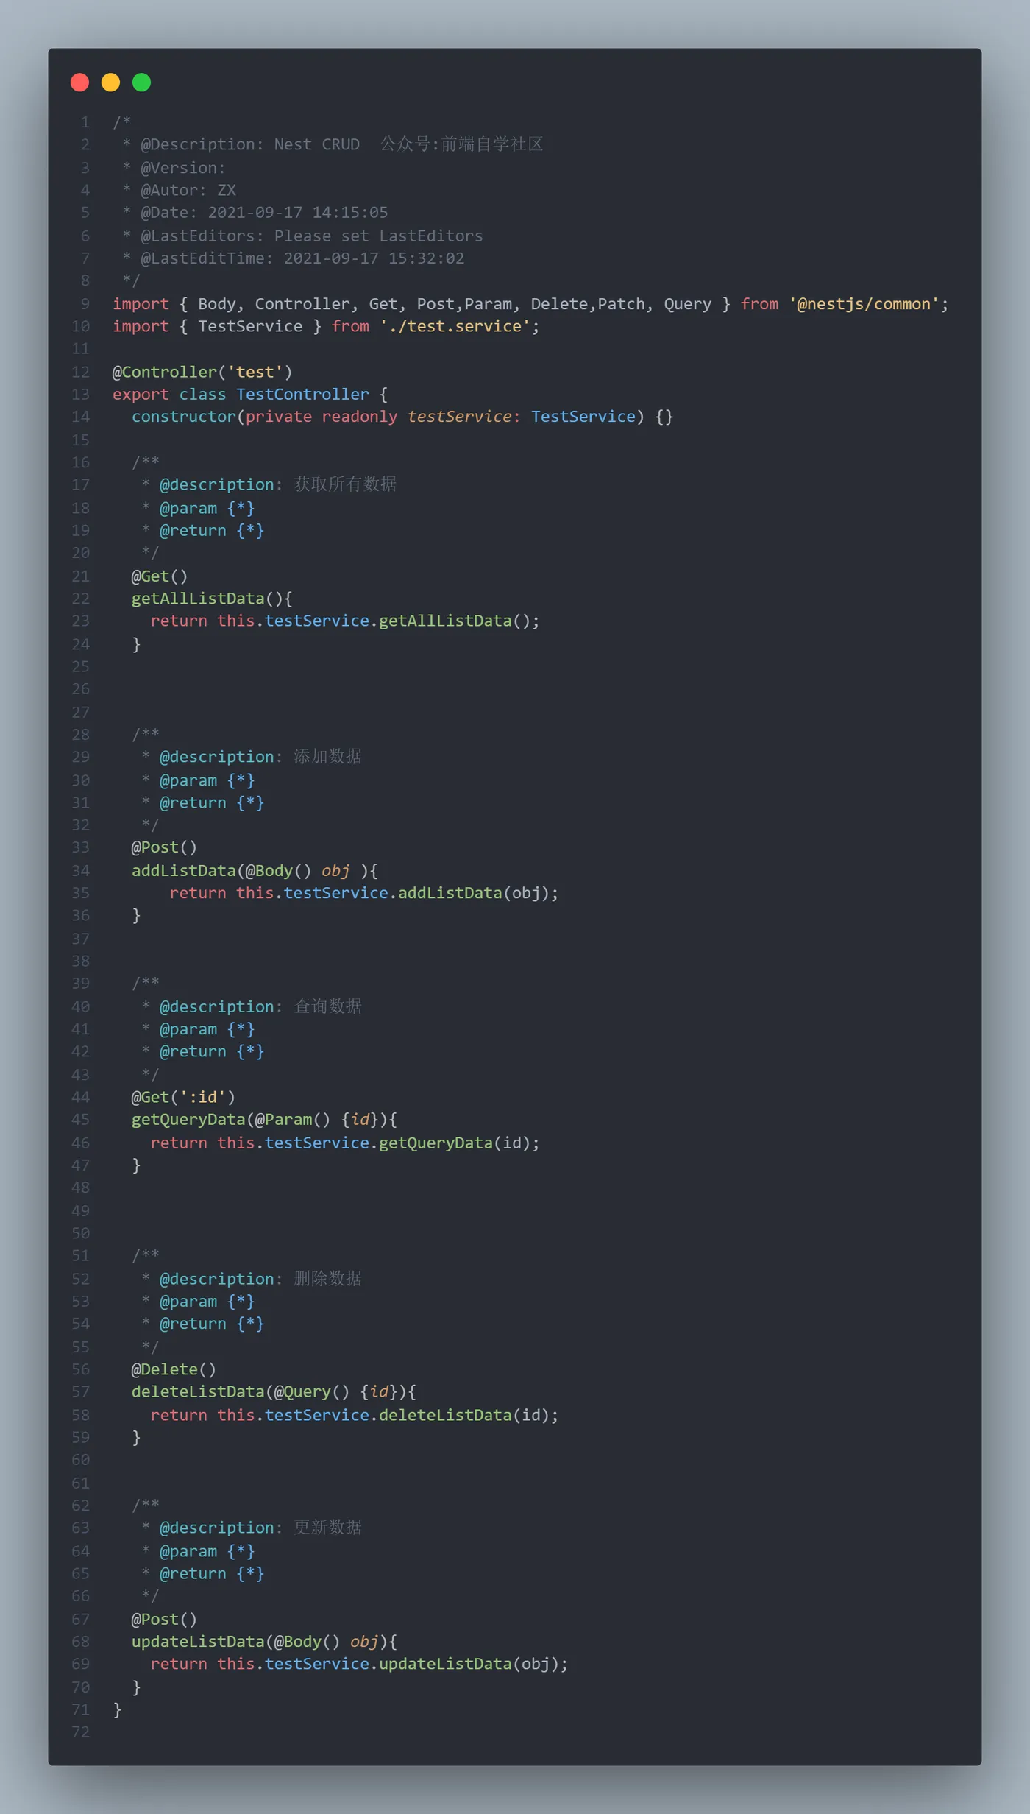Click the @Query() decorator on line 57
Screen dimensions: 1030x1814
(312, 1391)
